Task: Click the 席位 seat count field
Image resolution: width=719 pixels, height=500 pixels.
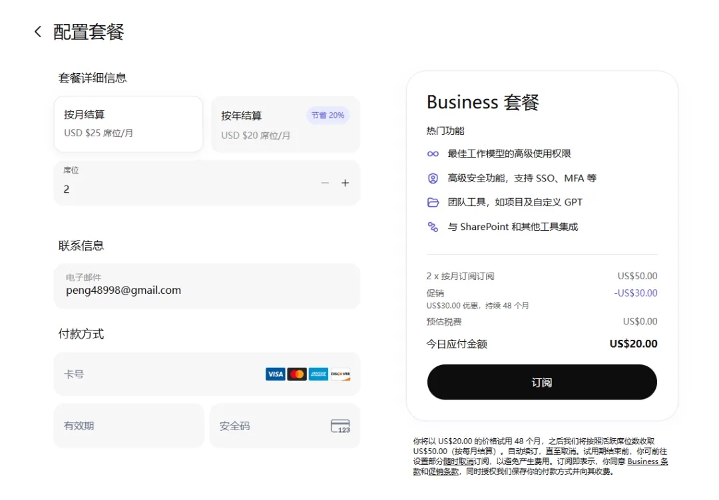Action: coord(207,183)
